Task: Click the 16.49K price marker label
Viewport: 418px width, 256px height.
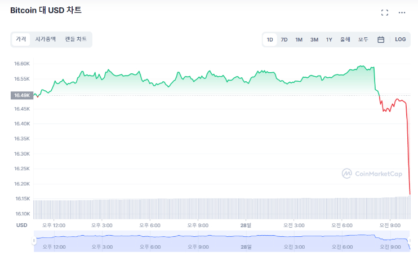Action: [21, 95]
